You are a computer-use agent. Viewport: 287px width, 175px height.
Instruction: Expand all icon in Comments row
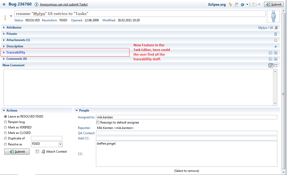point(276,59)
